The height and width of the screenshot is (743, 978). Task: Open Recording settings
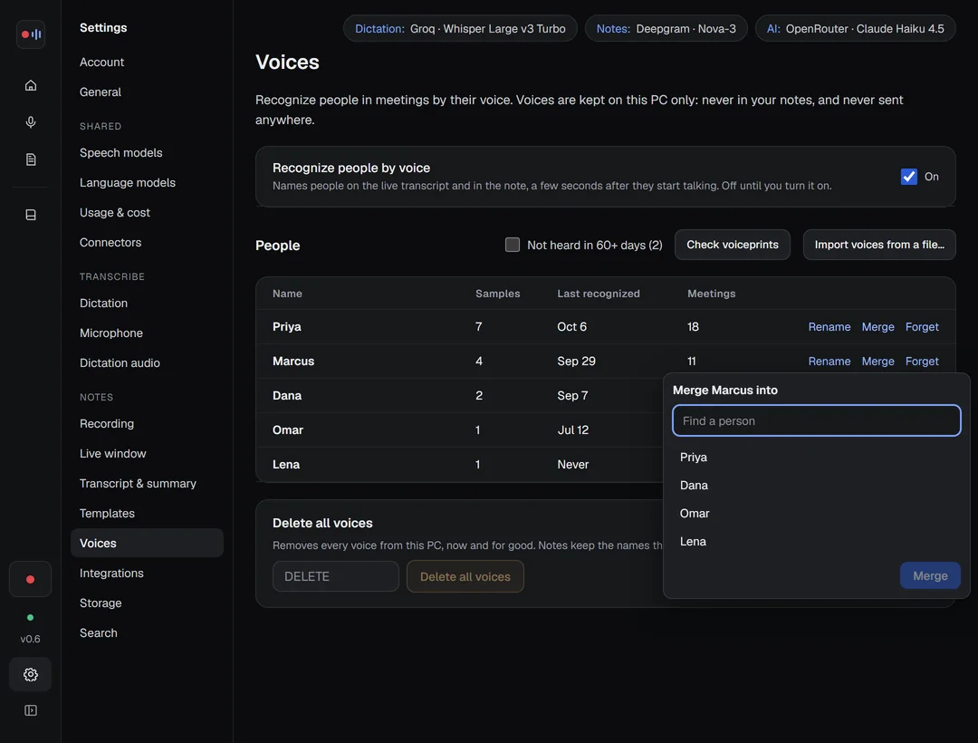pyautogui.click(x=107, y=423)
